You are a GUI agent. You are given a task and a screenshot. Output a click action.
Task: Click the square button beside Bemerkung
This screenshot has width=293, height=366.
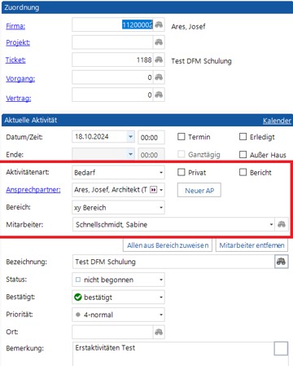pyautogui.click(x=281, y=349)
